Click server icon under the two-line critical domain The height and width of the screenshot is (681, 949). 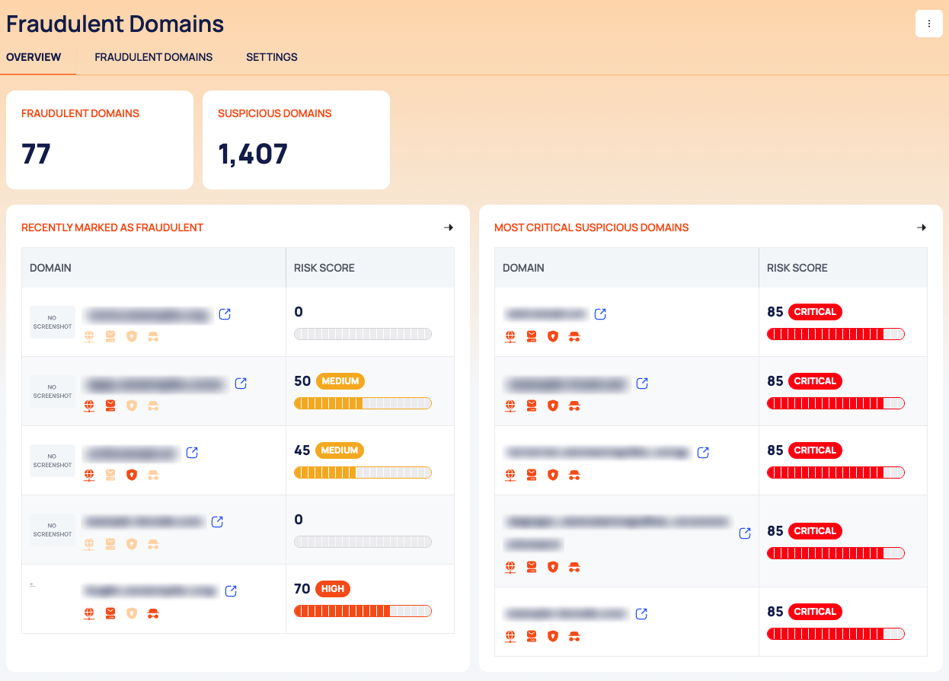pos(532,567)
